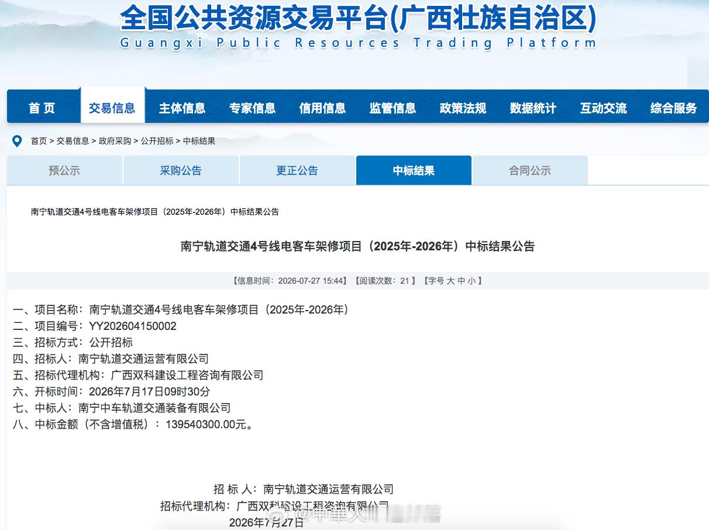Open the 首页 navigation menu item
Screen dimensions: 709x530
pyautogui.click(x=42, y=108)
